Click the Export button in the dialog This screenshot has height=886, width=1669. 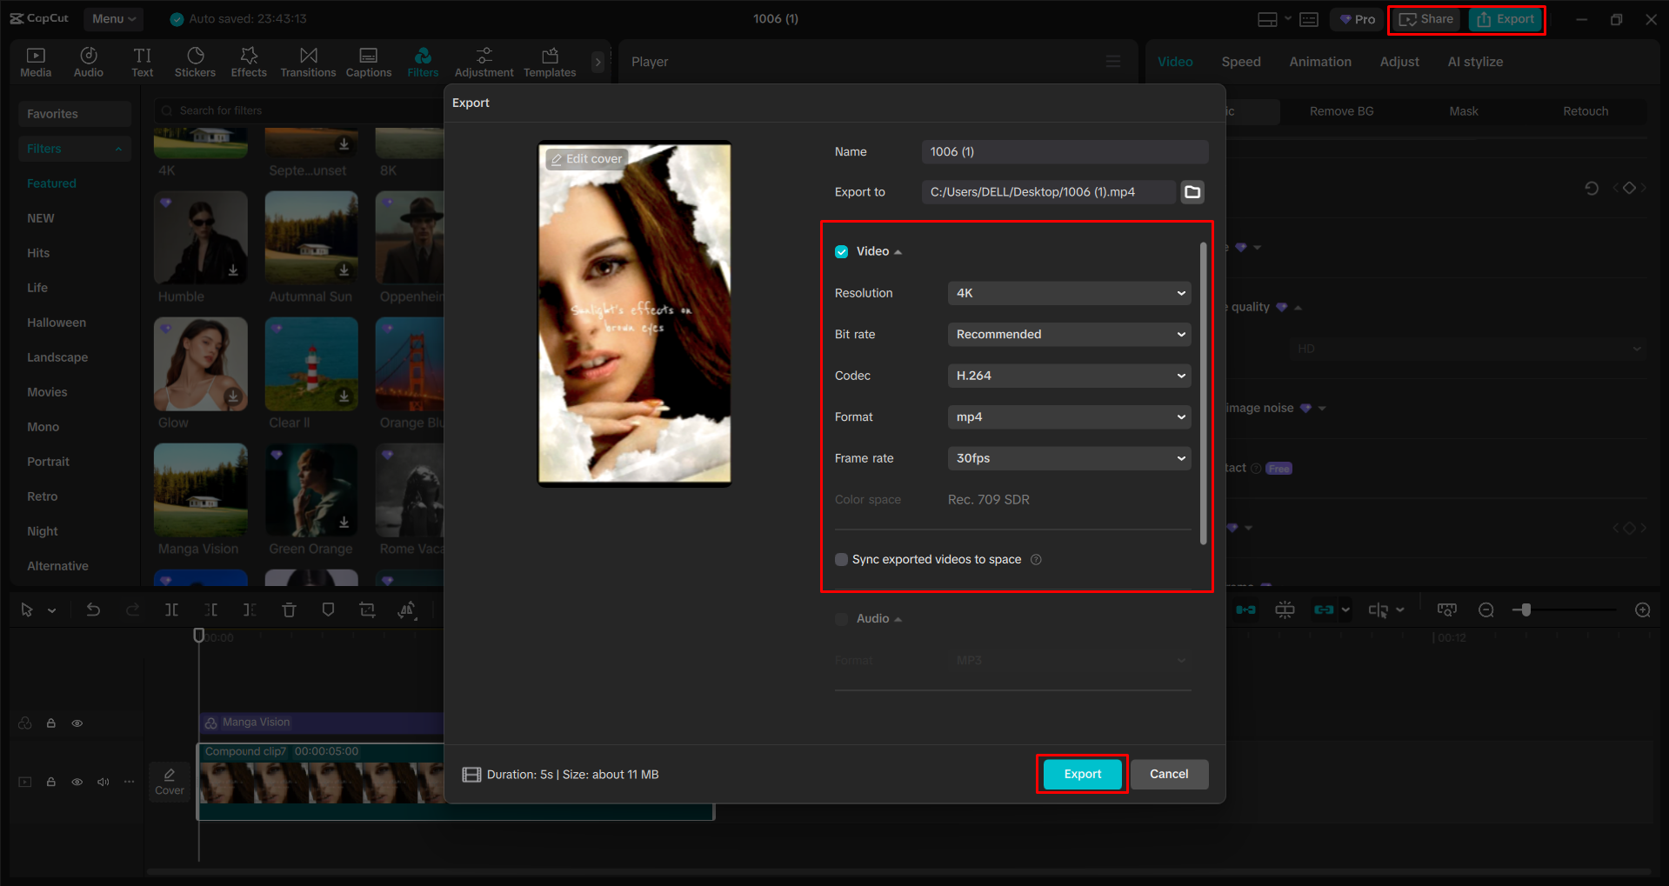pos(1081,774)
